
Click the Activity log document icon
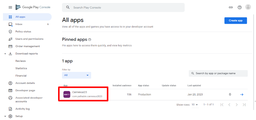click(10, 109)
